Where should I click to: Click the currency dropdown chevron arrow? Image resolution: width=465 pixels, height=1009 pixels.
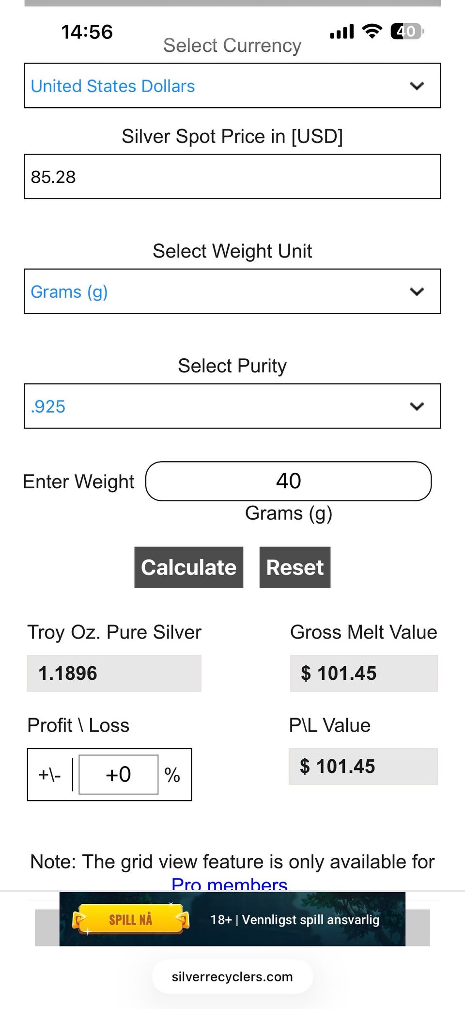(417, 86)
